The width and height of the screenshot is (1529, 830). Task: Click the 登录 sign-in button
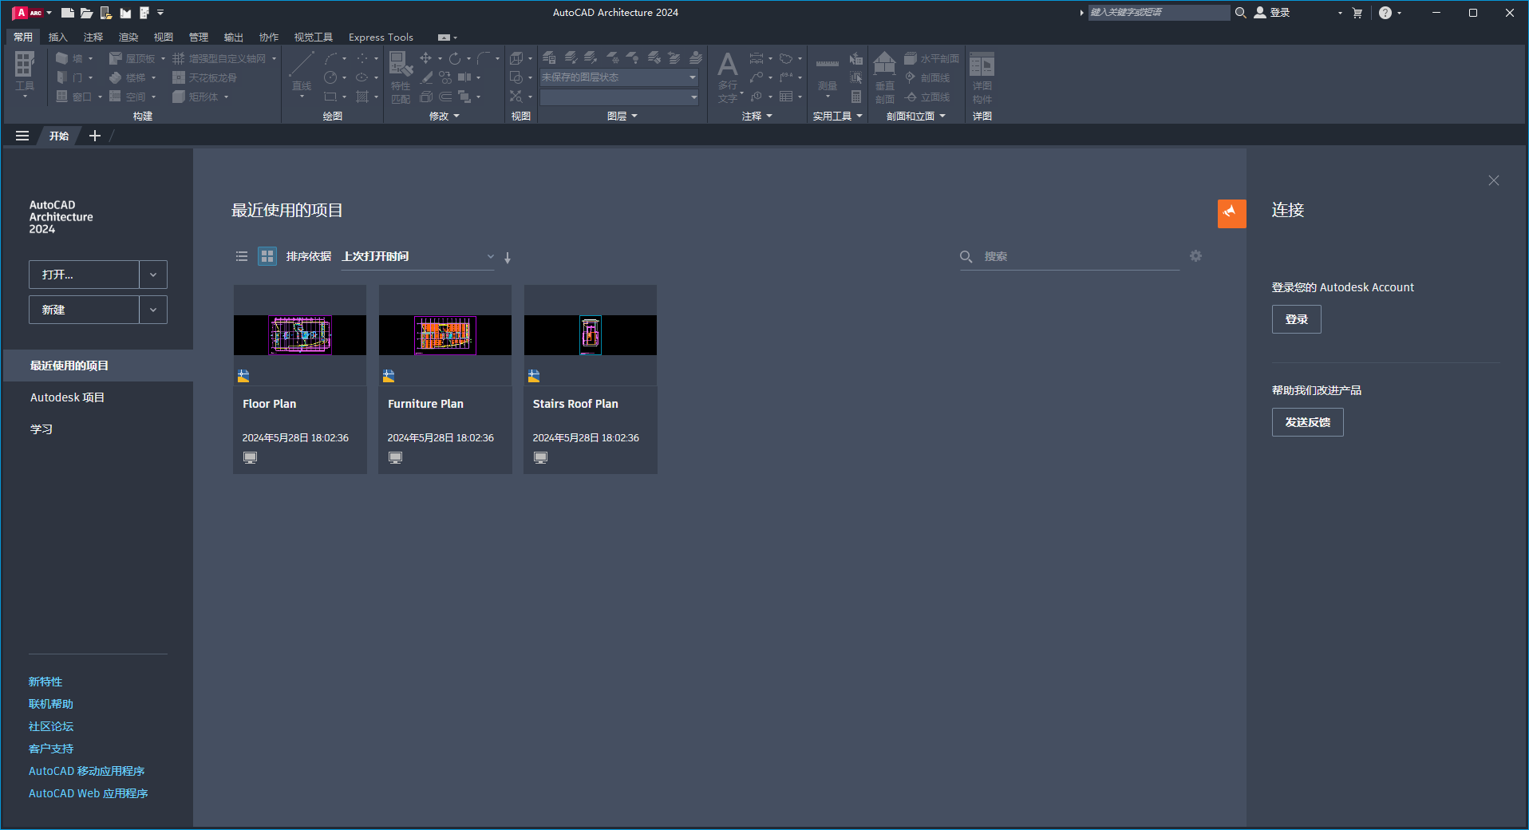click(1296, 318)
